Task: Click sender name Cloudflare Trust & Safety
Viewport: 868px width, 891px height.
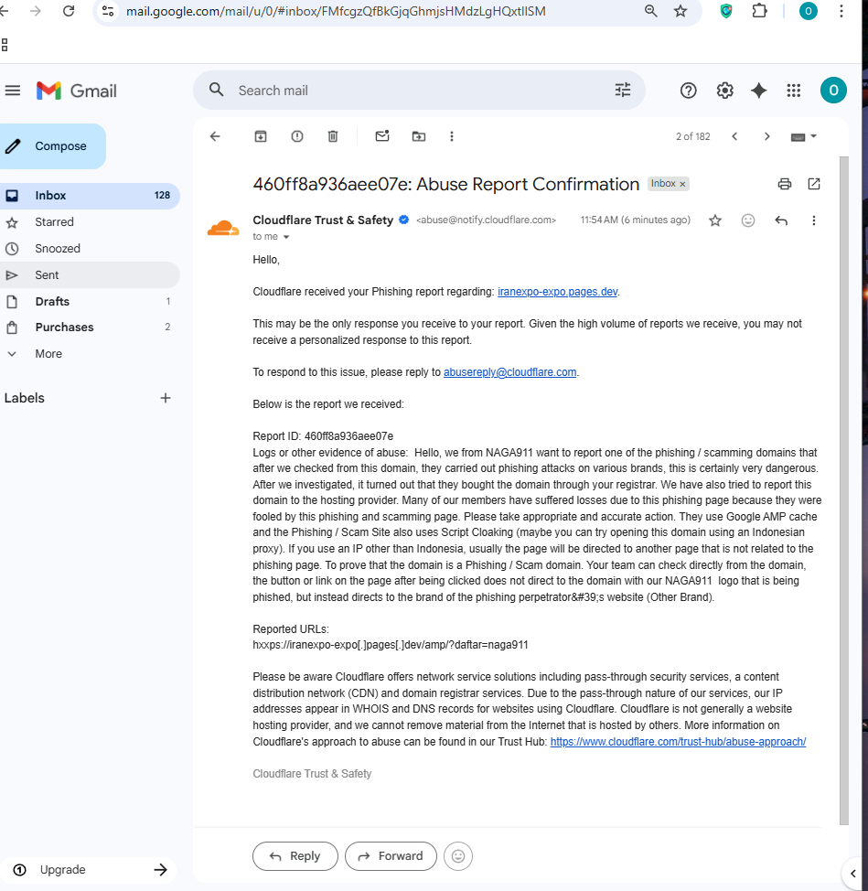Action: pos(323,220)
